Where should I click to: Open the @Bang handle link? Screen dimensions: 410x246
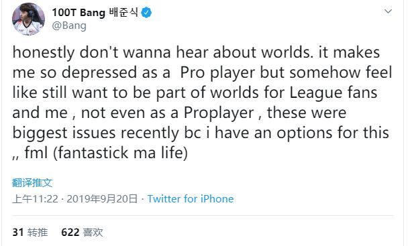(69, 25)
